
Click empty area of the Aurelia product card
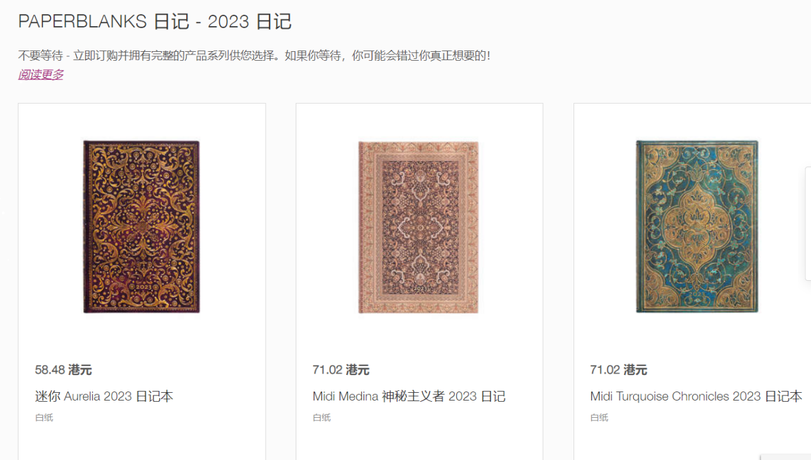[x=141, y=441]
